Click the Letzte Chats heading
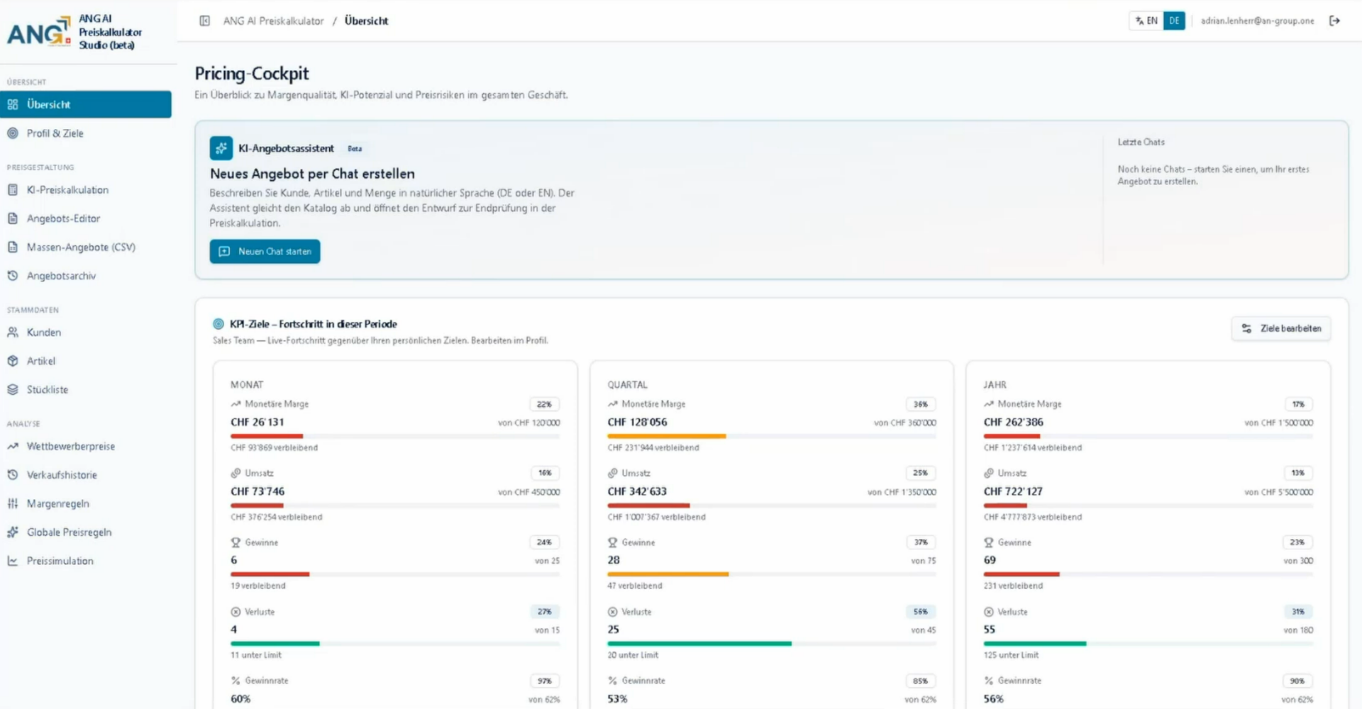 point(1141,142)
